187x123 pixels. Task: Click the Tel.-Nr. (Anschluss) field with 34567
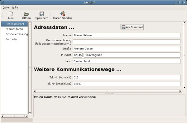127,84
